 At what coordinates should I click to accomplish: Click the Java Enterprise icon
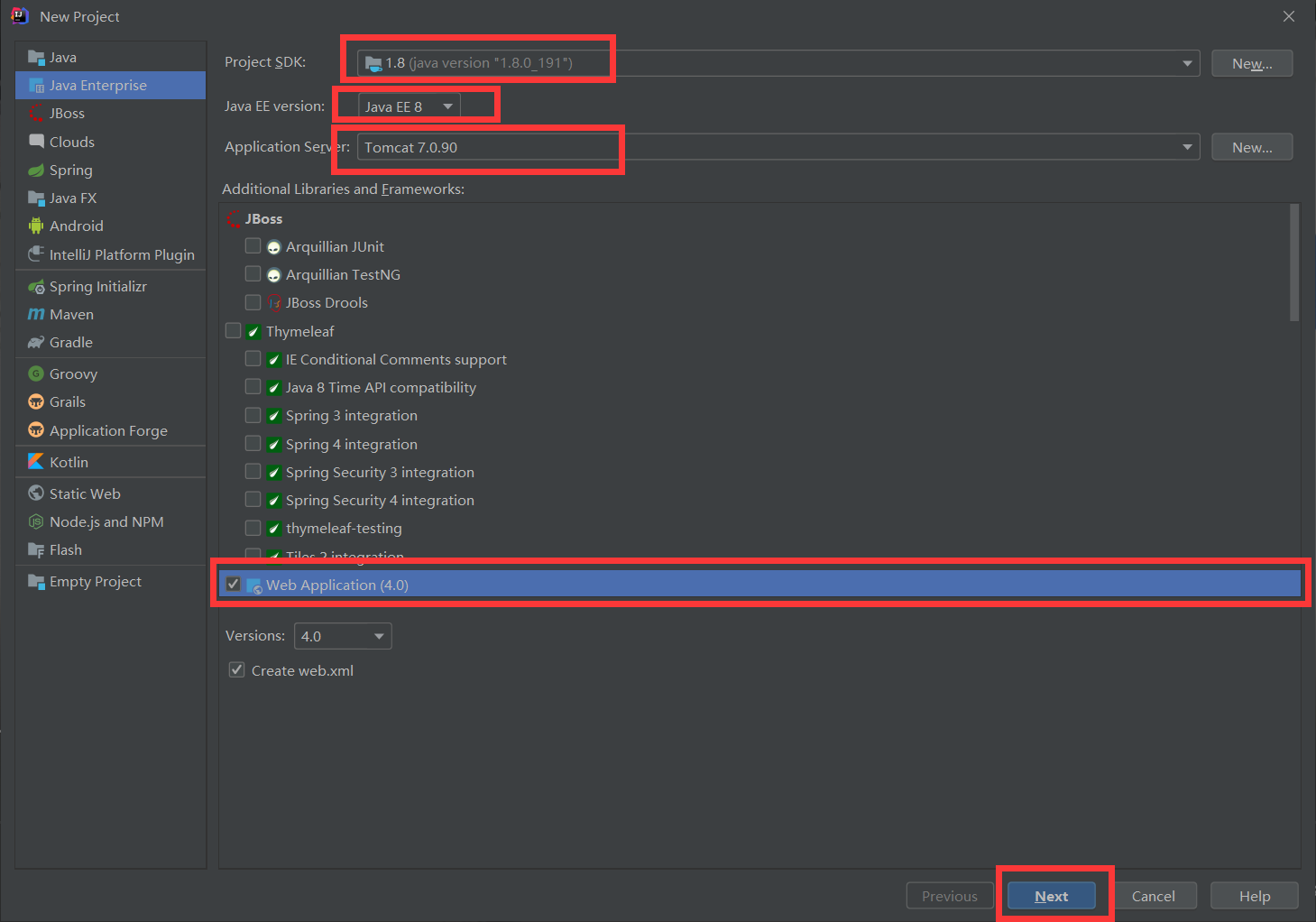pos(36,86)
